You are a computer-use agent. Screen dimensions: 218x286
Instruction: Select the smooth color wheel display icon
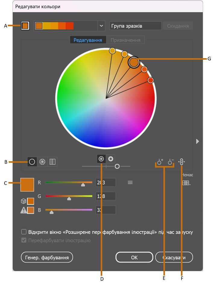click(x=32, y=162)
